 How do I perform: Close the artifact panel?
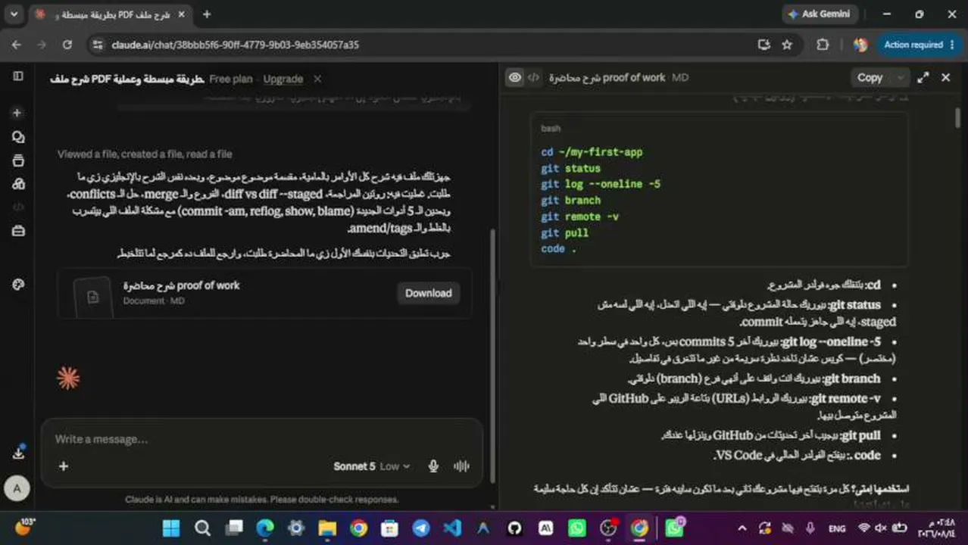click(x=945, y=77)
